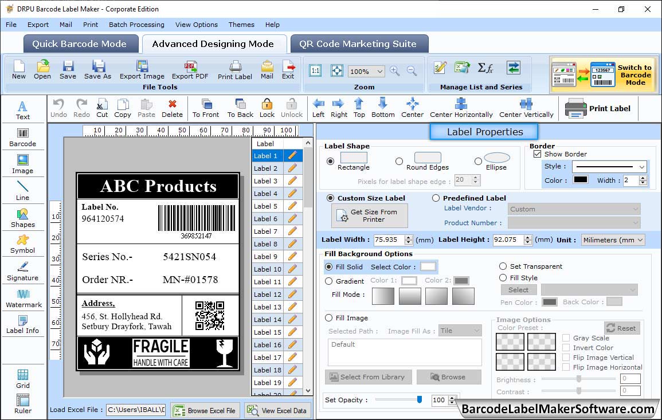Viewport: 662px width, 420px height.
Task: Select the Symbol tool
Action: tap(23, 244)
